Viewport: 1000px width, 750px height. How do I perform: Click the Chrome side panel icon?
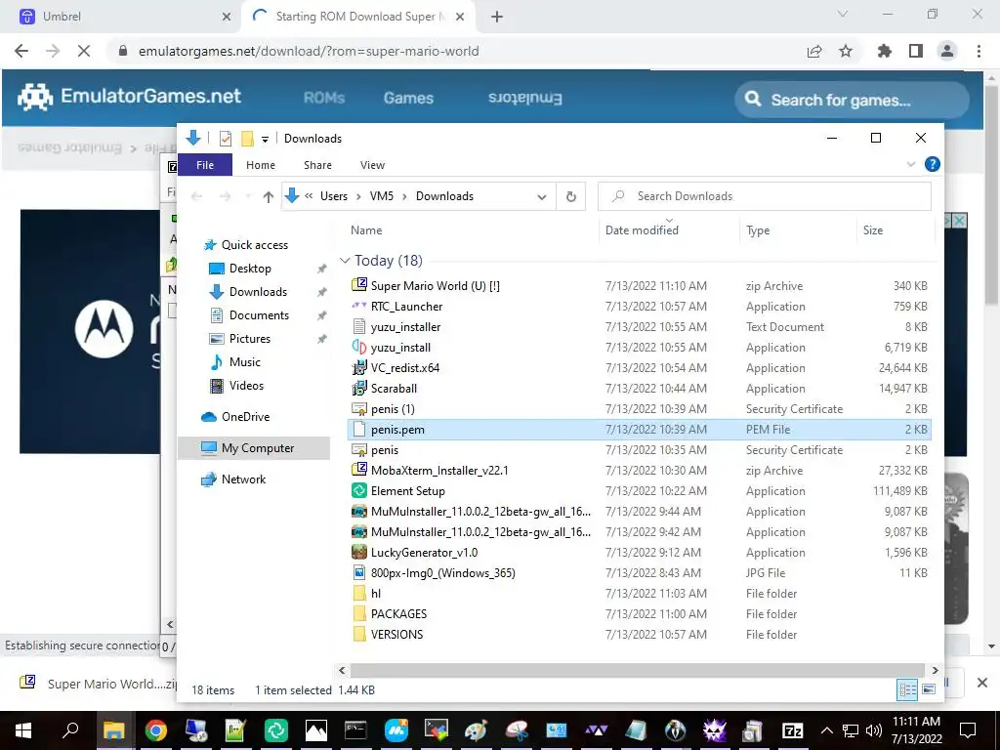(916, 51)
